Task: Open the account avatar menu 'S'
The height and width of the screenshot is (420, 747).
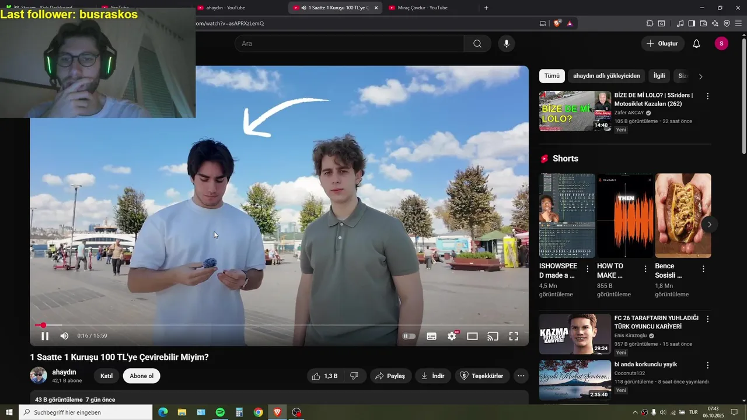Action: 721,44
